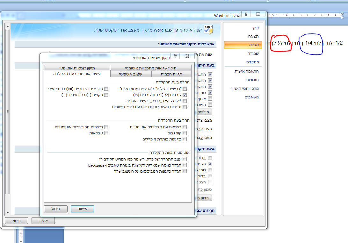Select התאמה אישית in Word Options
348x243 pixels.
(243, 71)
